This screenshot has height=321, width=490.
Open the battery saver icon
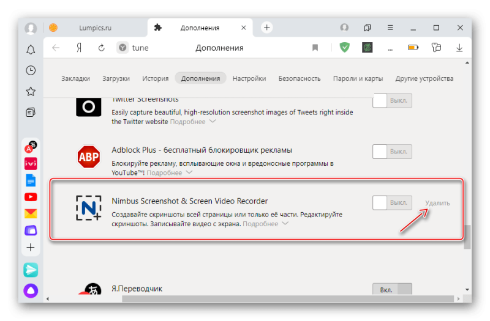[413, 48]
